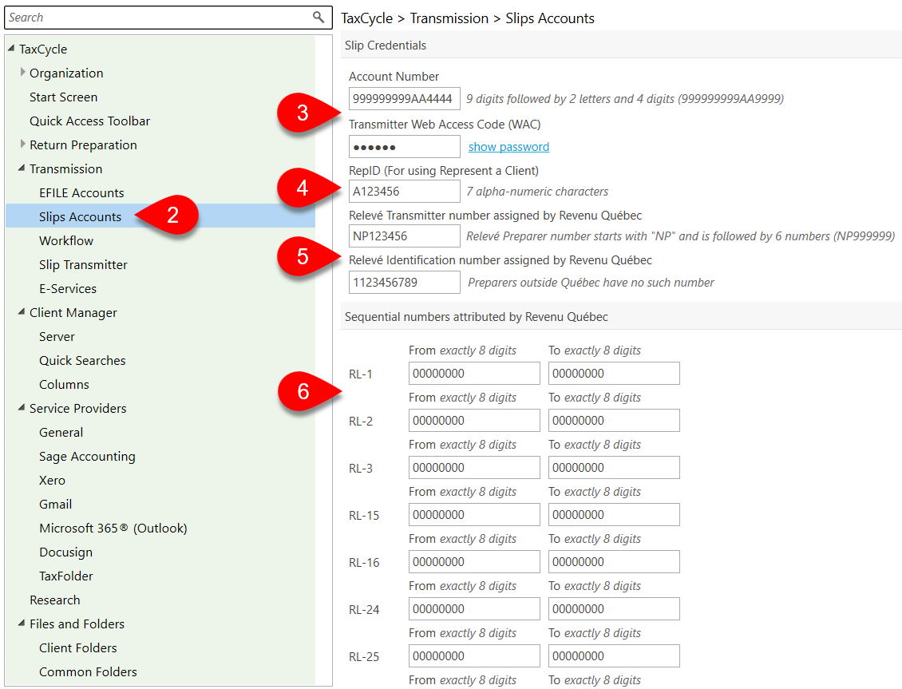Collapse the Service Providers node
This screenshot has height=689, width=902.
tap(22, 408)
